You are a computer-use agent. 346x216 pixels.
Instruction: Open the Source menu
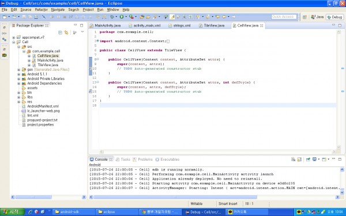[x=26, y=10]
